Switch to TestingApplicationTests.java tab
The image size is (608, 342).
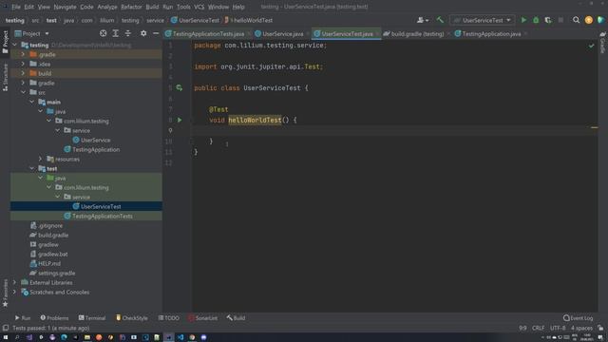coord(207,34)
